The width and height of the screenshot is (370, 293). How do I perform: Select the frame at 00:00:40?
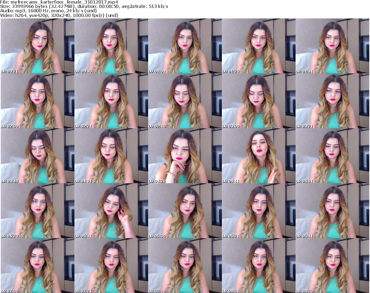[x=111, y=46]
